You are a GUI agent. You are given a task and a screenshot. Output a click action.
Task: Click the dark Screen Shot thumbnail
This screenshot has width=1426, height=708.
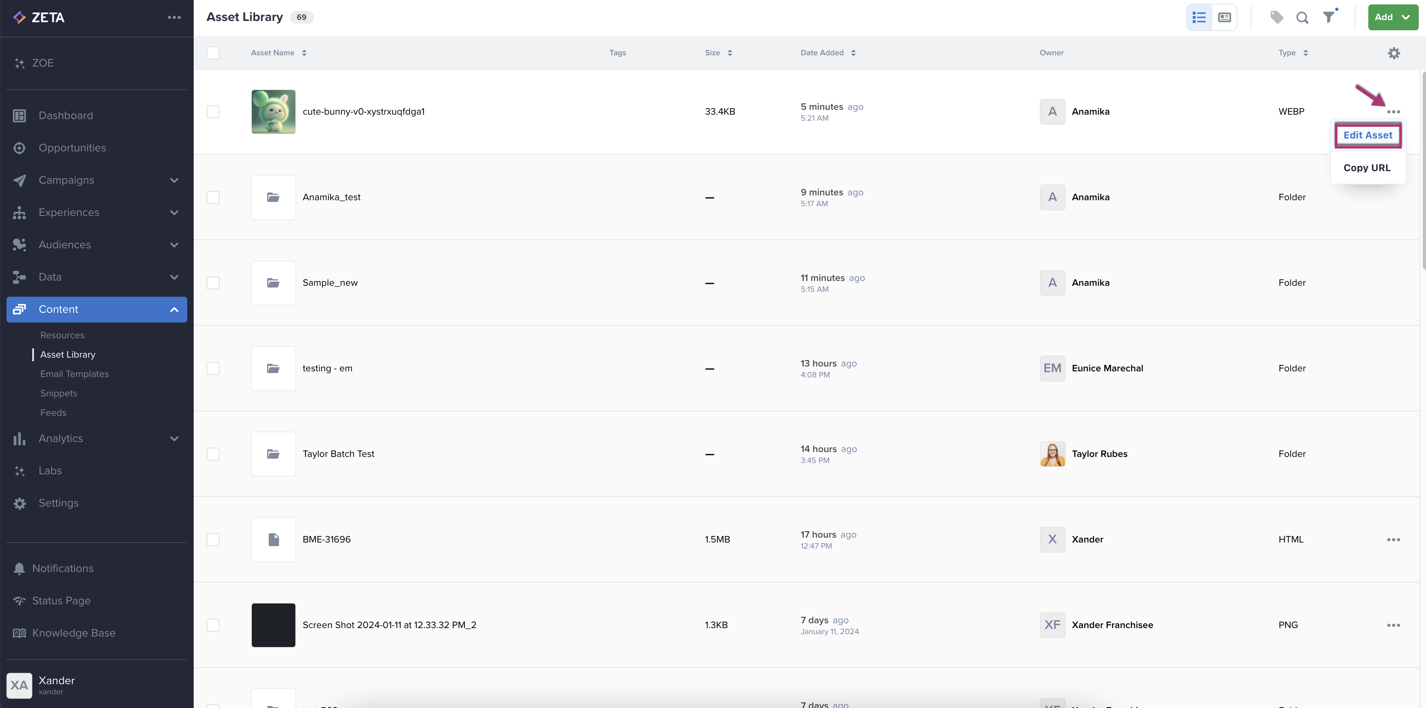click(x=274, y=625)
